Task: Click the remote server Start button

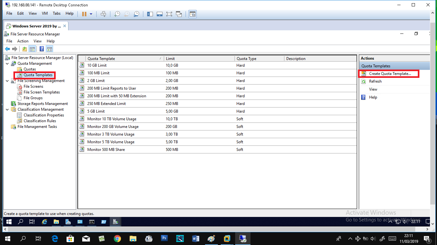Action: tap(9, 221)
